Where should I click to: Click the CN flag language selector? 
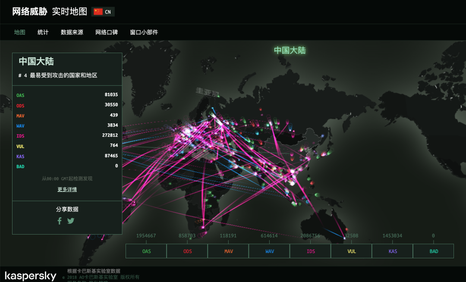click(x=104, y=12)
